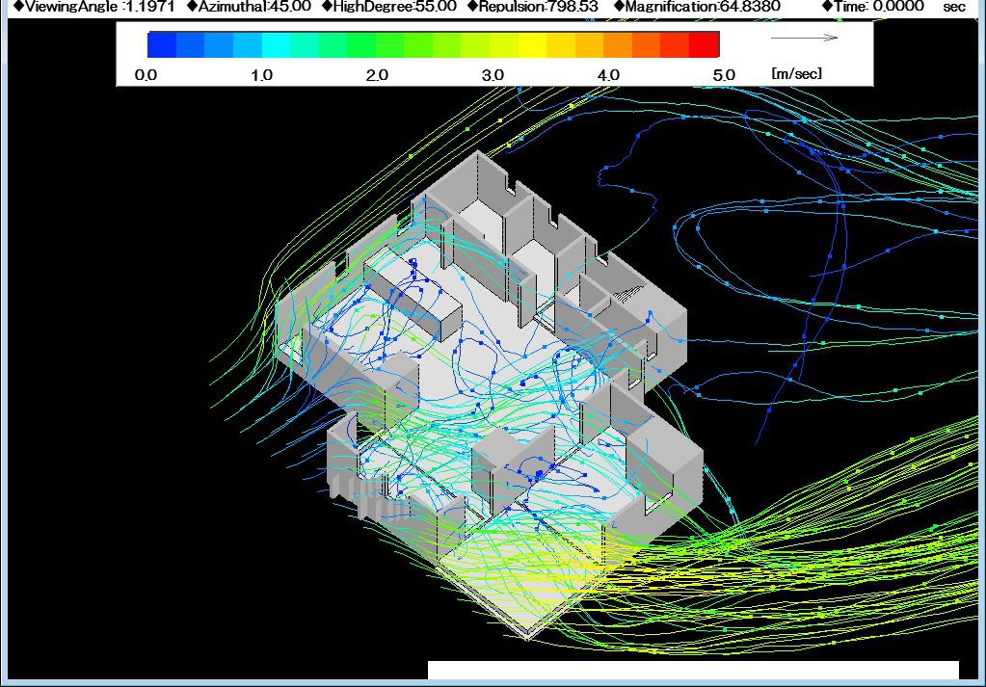Pick the red rightmost legend color
This screenshot has height=687, width=986.
click(x=705, y=44)
